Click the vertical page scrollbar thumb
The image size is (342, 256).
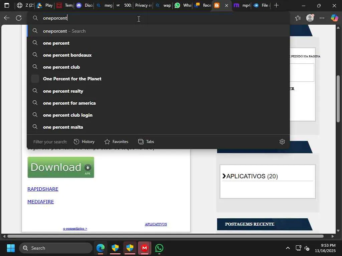tap(338, 99)
